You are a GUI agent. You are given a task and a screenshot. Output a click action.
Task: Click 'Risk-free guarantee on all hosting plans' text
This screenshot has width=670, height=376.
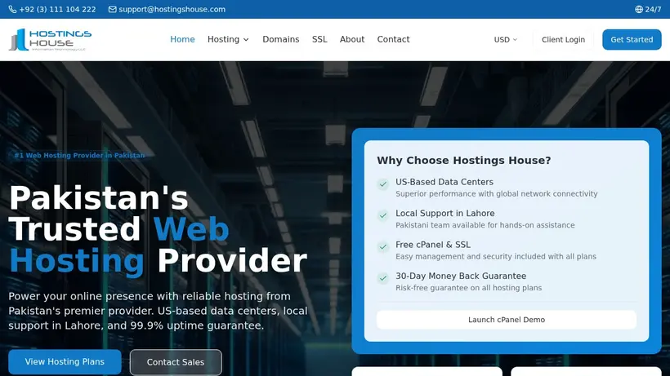pos(468,288)
